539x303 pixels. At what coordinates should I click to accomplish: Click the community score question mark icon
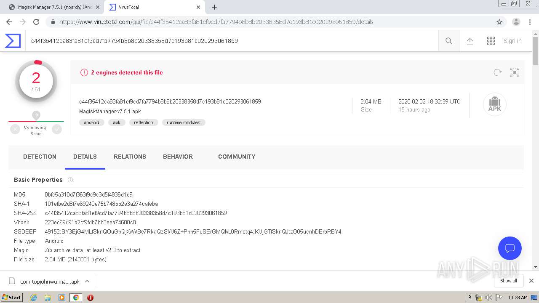click(x=36, y=115)
